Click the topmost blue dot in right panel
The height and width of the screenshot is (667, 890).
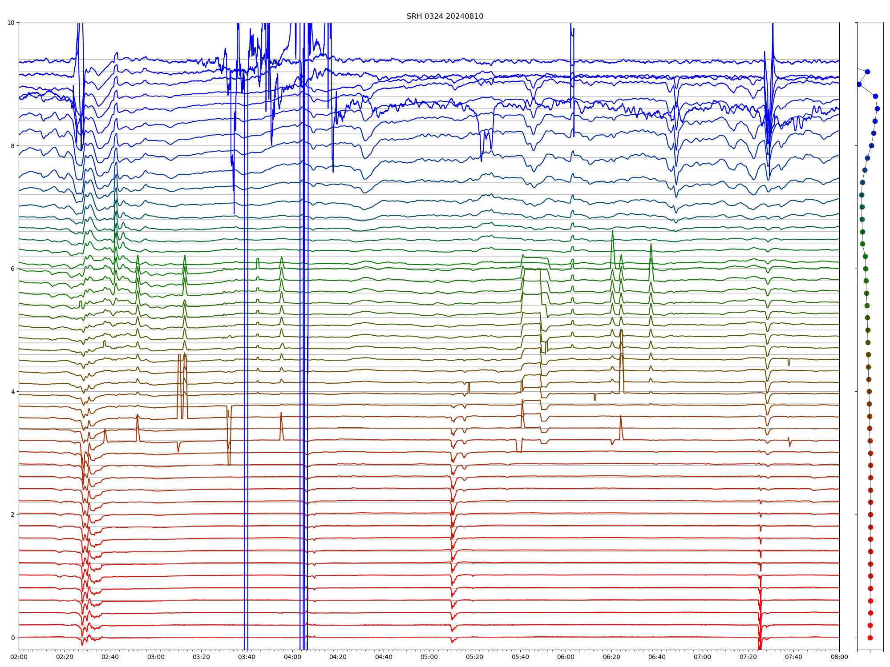[867, 72]
